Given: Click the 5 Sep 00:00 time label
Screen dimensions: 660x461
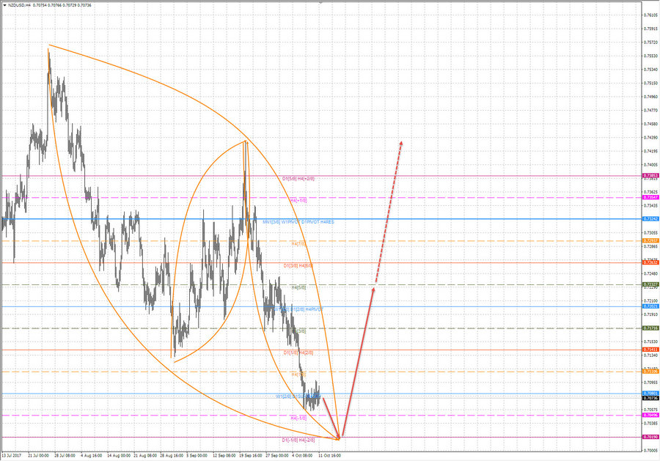Looking at the screenshot, I should tap(197, 456).
